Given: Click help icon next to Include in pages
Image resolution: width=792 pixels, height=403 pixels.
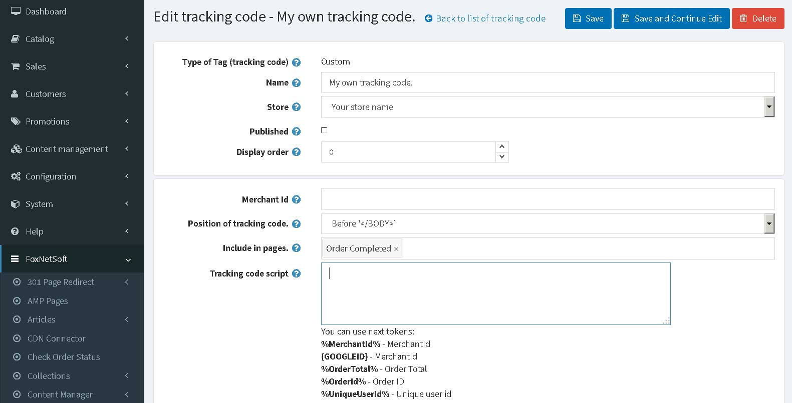Looking at the screenshot, I should click(296, 248).
